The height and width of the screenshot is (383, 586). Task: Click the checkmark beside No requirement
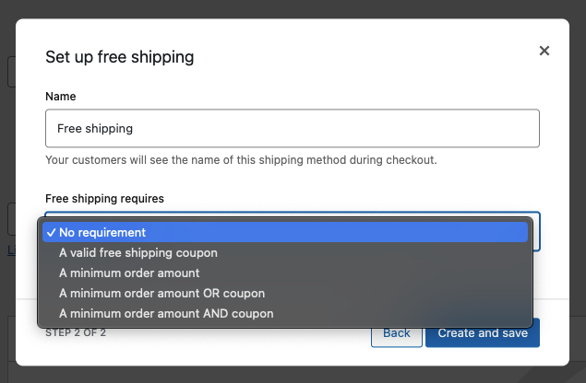click(52, 233)
